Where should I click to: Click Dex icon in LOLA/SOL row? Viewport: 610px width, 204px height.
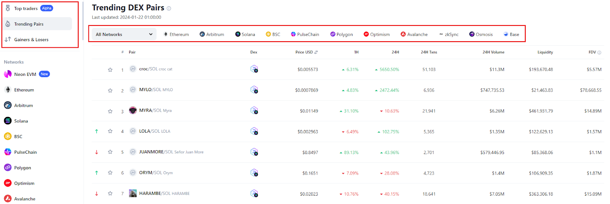pyautogui.click(x=254, y=131)
